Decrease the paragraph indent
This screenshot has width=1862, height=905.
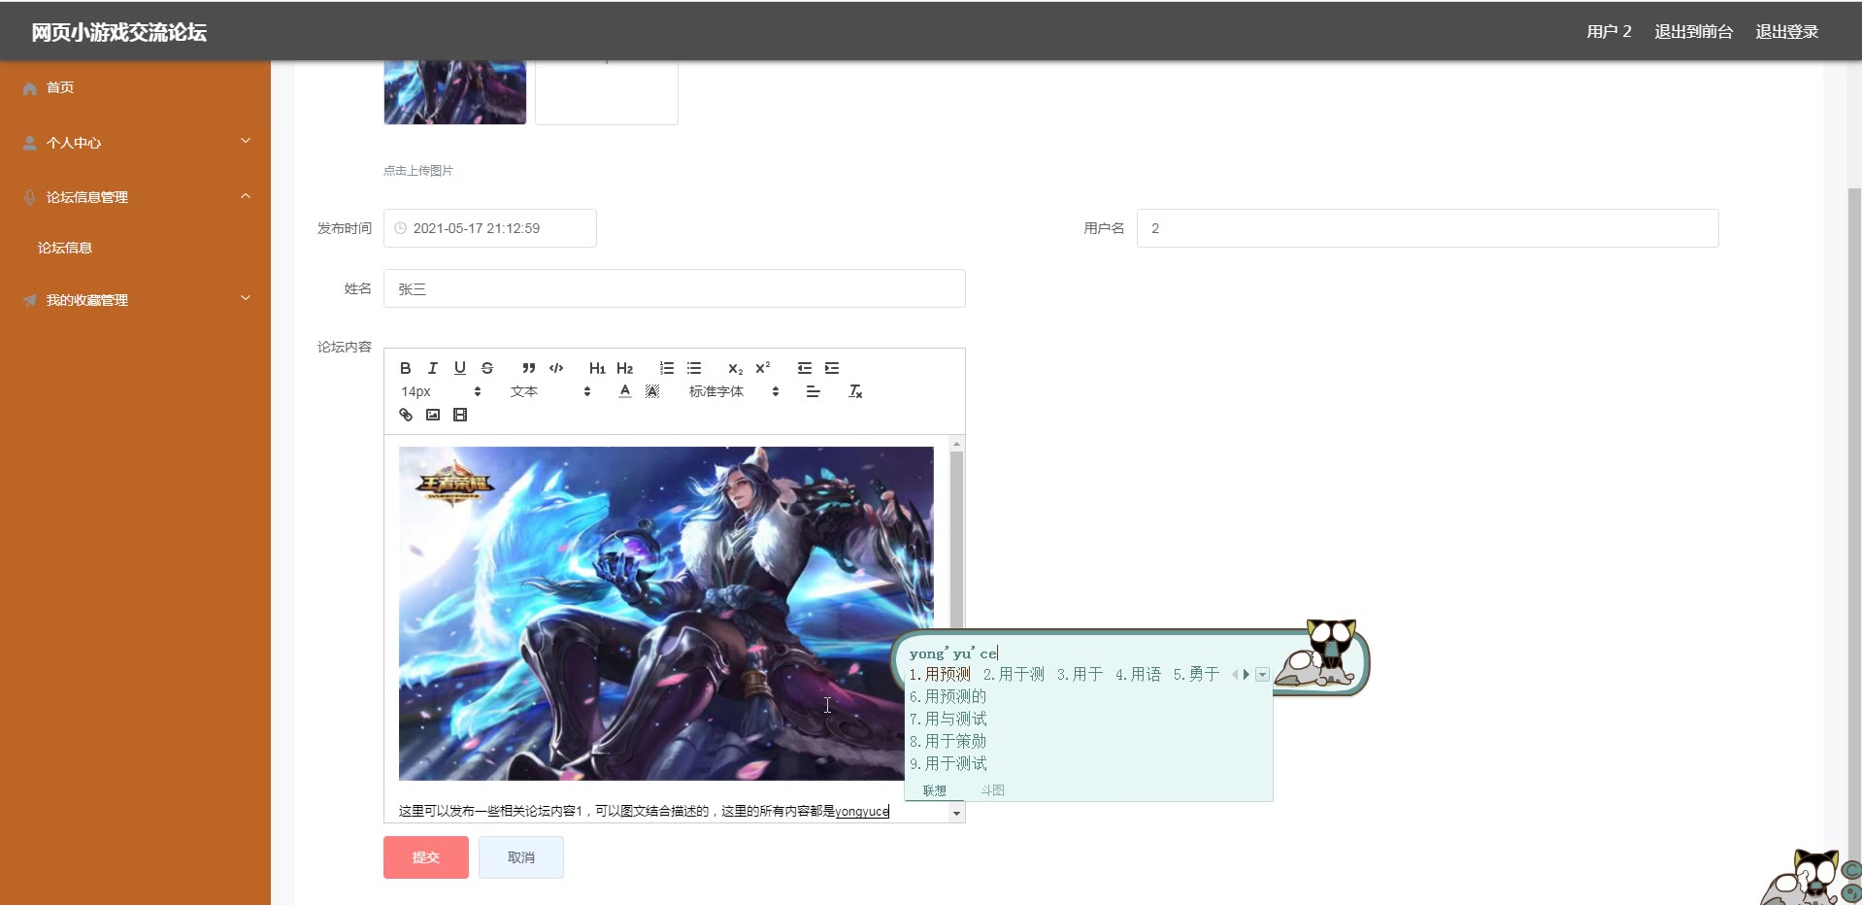805,368
